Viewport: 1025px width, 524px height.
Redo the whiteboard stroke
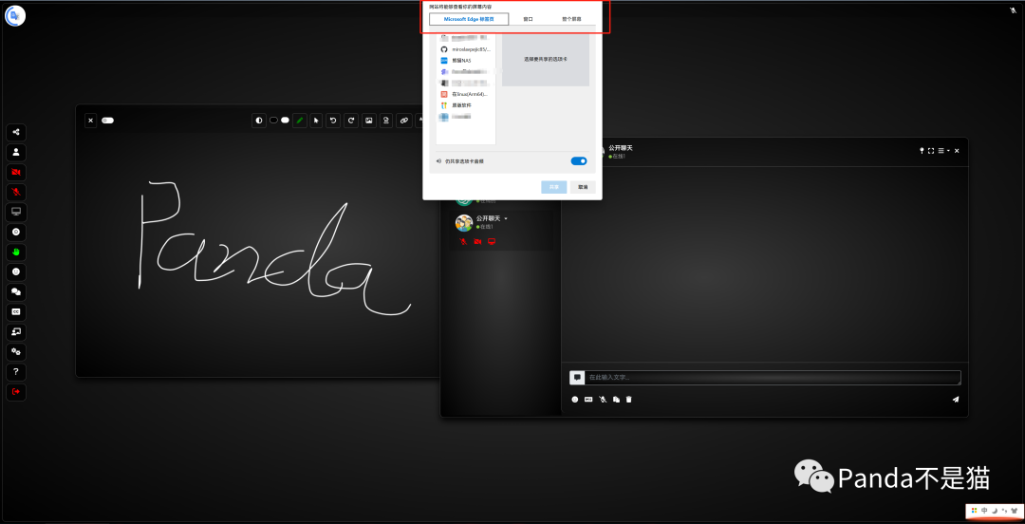[351, 121]
